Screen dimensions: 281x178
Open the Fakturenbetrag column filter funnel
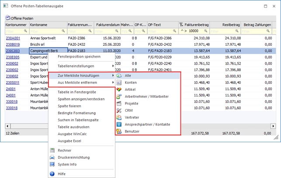tap(181, 24)
